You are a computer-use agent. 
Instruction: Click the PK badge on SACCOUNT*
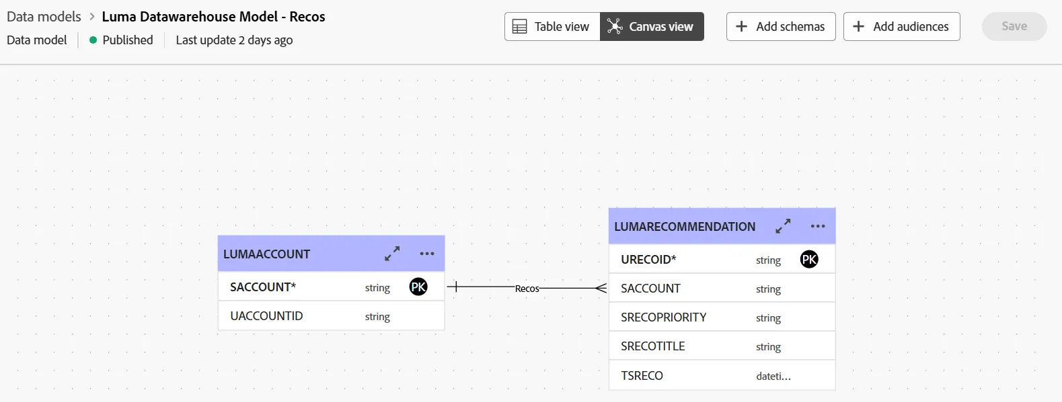(418, 287)
